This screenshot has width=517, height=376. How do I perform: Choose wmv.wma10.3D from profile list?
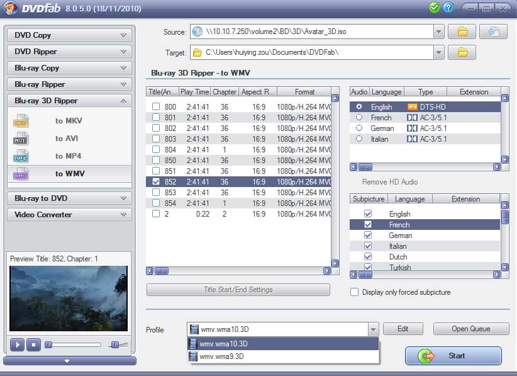click(283, 344)
